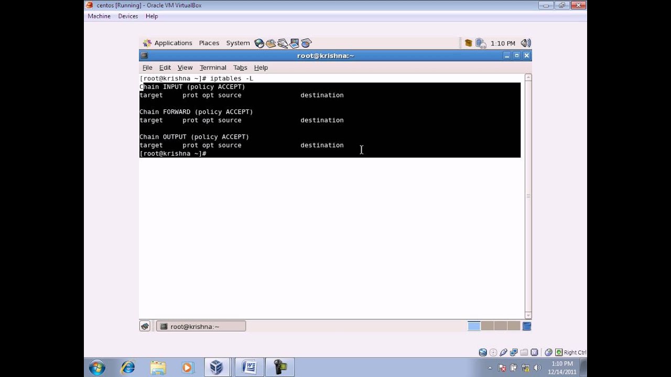The height and width of the screenshot is (377, 671).
Task: Launch the spreadsheet icon in GNOME panel
Action: 306,43
